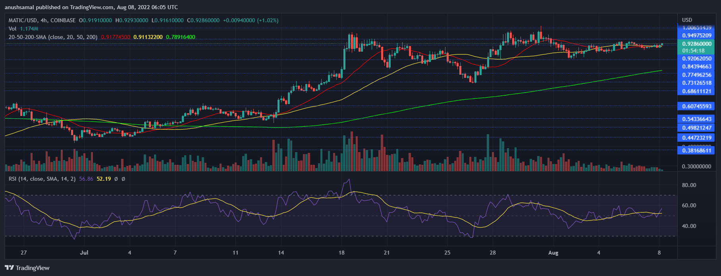The width and height of the screenshot is (721, 276).
Task: Click the green SMA value 0.78916400
Action: (181, 37)
